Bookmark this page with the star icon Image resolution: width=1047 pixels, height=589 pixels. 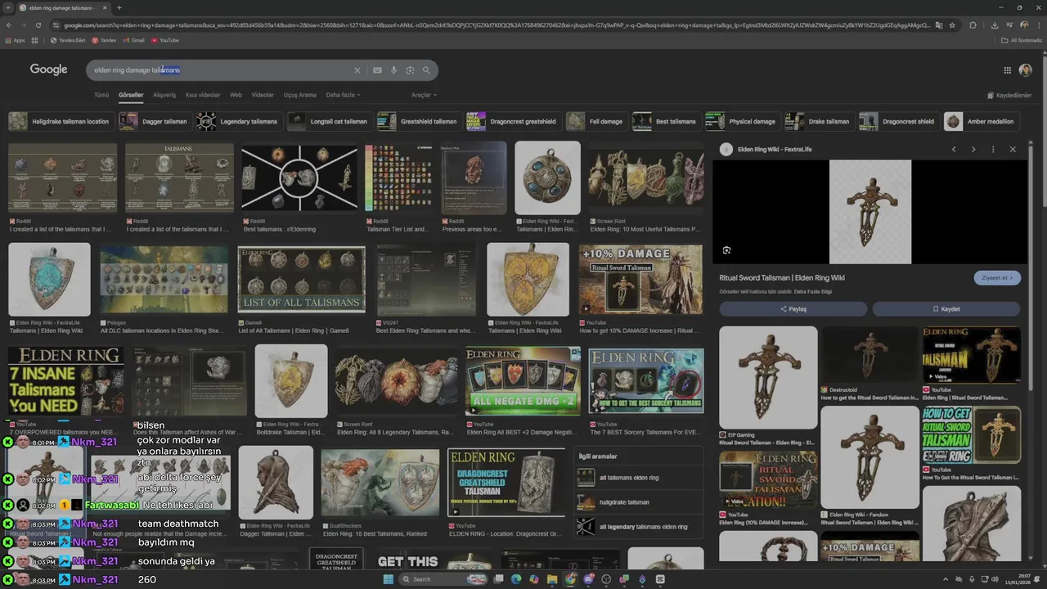click(x=952, y=25)
